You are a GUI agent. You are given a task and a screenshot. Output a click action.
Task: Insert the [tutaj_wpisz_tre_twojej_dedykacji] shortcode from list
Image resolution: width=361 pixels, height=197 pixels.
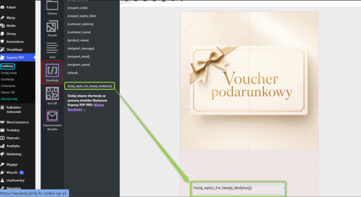pyautogui.click(x=90, y=86)
